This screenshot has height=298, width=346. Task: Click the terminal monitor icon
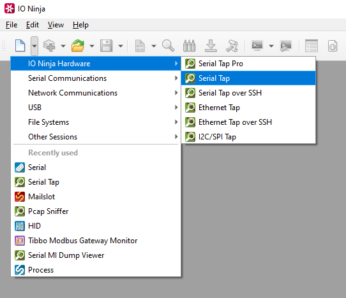coord(257,46)
